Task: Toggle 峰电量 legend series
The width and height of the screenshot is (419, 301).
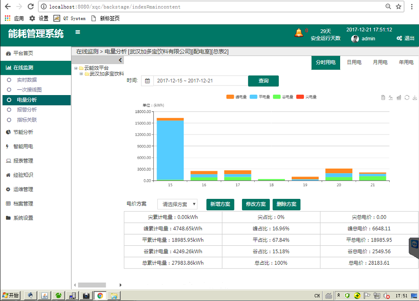Action: [237, 97]
